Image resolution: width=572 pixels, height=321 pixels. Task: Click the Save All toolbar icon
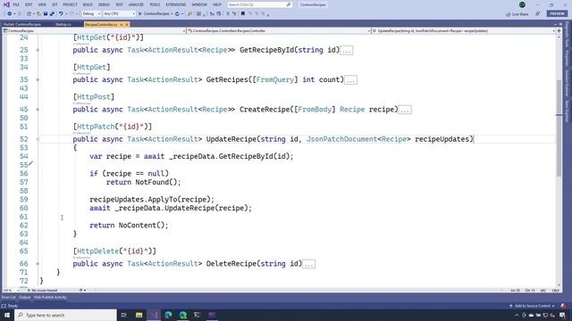[x=52, y=14]
